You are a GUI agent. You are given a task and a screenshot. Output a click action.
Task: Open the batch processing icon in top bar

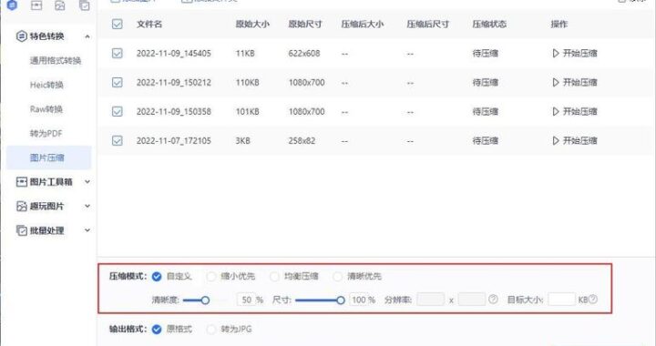click(x=84, y=5)
